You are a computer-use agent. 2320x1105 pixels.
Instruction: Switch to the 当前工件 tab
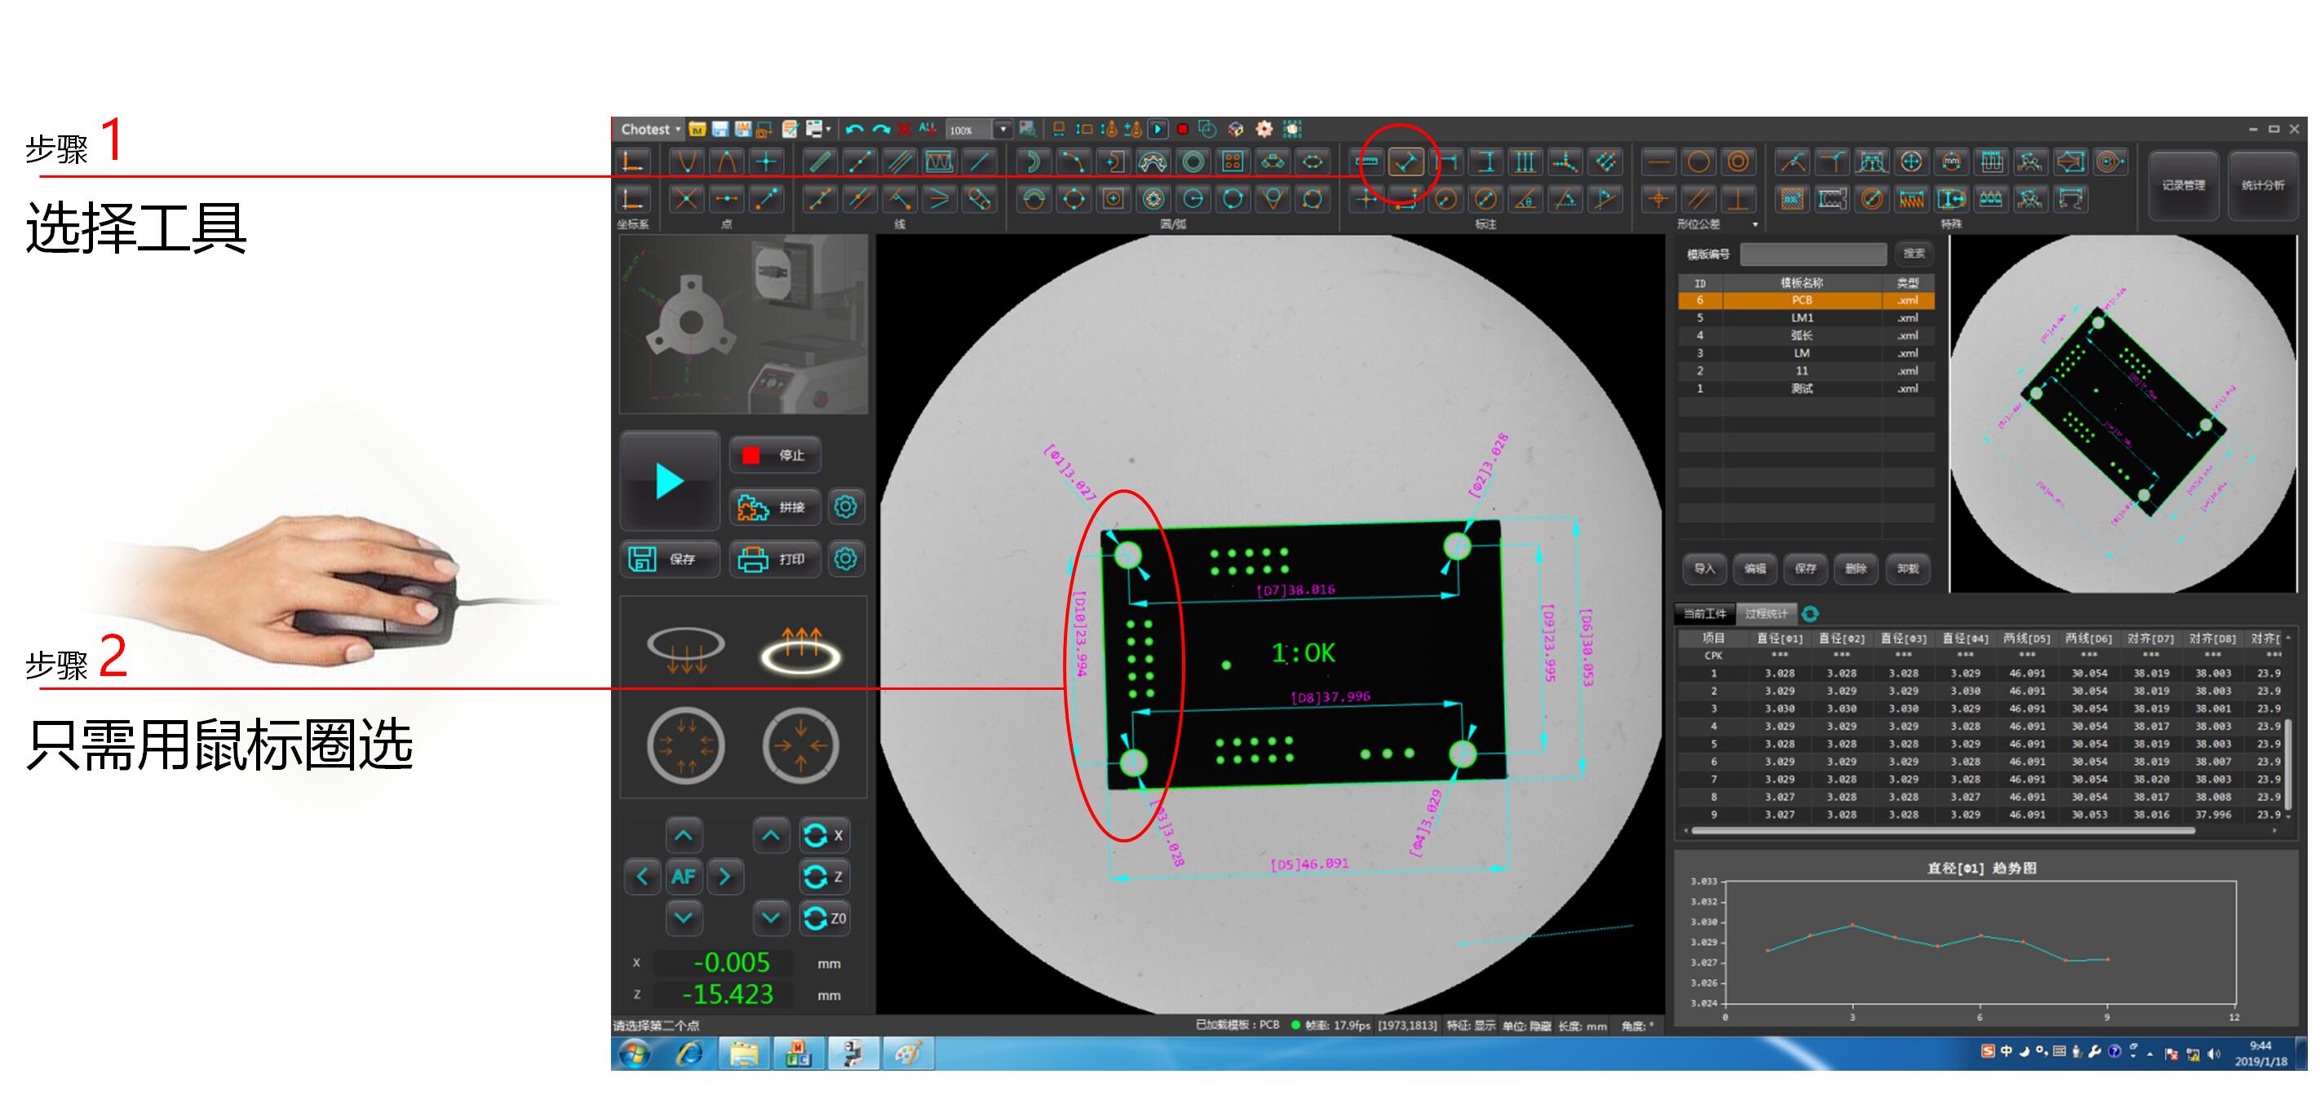(x=1705, y=614)
